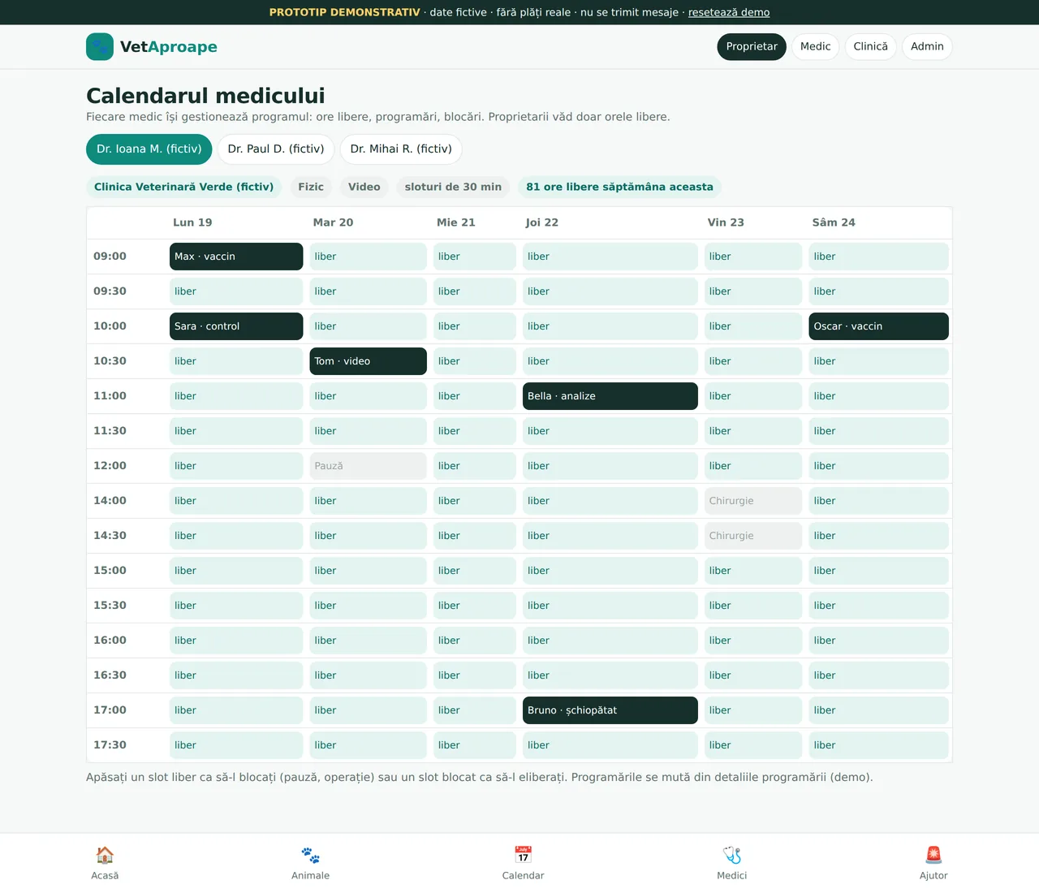This screenshot has height=893, width=1039.
Task: Select Dr. Paul D. (fictiv) calendar
Action: tap(276, 149)
